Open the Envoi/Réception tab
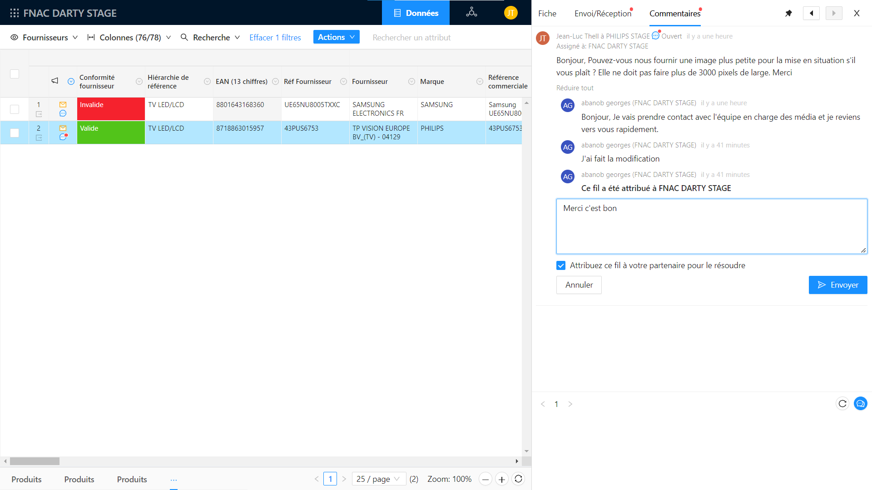 pos(603,14)
